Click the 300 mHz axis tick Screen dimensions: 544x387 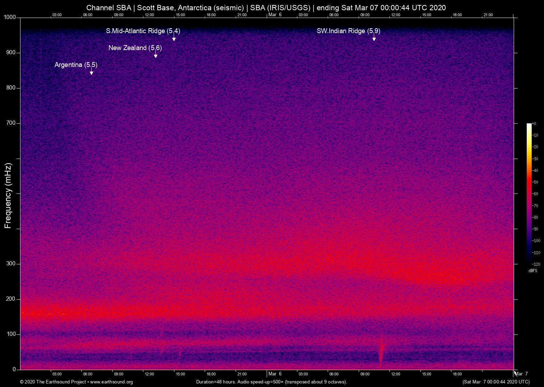coord(12,263)
